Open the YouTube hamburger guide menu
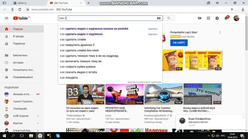Viewport: 248px width, 139px height. tap(7, 18)
